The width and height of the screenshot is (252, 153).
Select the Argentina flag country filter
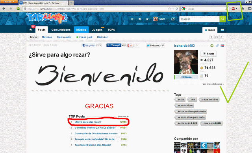(222, 30)
